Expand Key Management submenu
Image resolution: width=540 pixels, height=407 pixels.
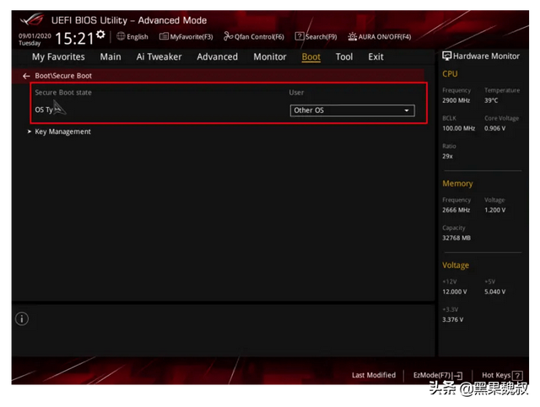(x=62, y=131)
